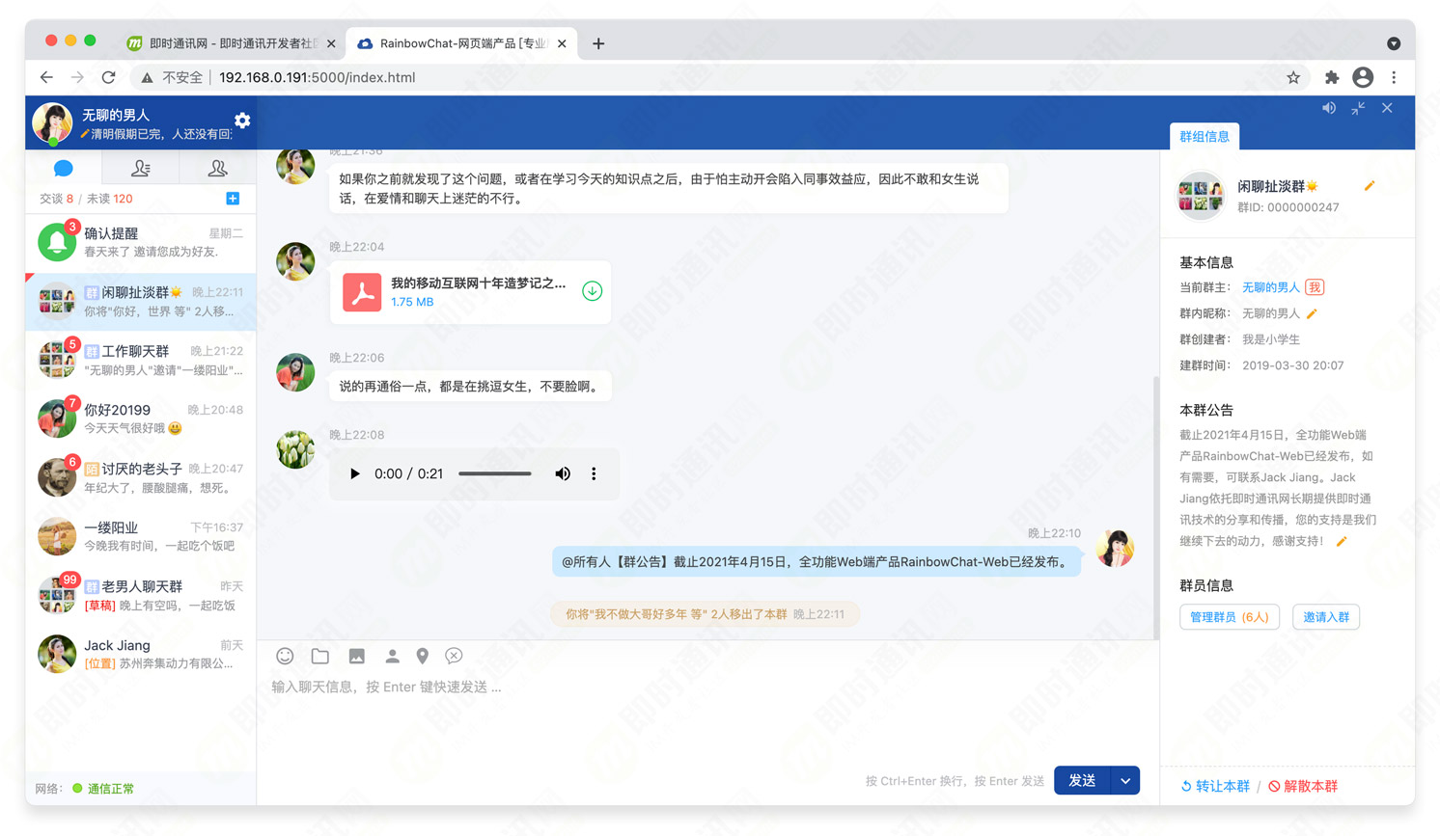Click the browser tab search dropdown arrow
Image resolution: width=1440 pixels, height=836 pixels.
point(1394,43)
